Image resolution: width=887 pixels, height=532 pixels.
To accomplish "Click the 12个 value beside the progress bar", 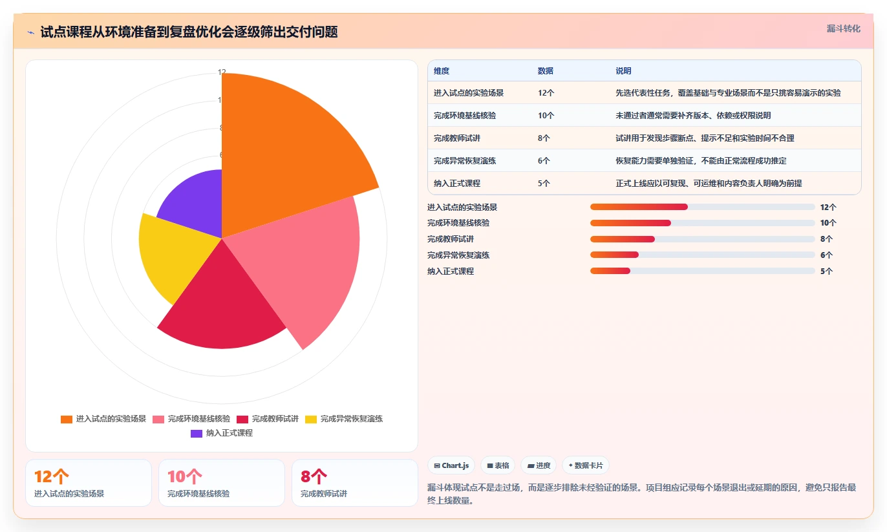I will coord(828,207).
